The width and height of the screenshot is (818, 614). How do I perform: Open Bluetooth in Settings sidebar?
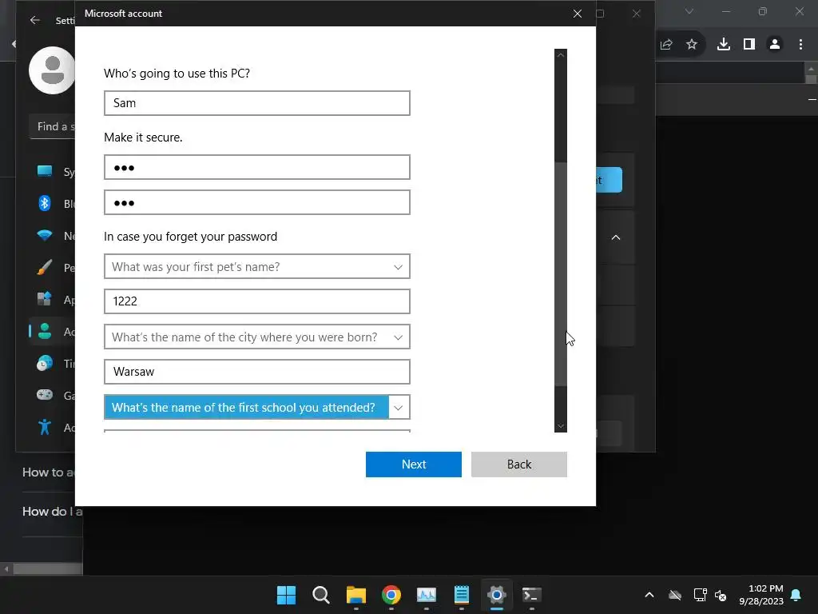[45, 203]
